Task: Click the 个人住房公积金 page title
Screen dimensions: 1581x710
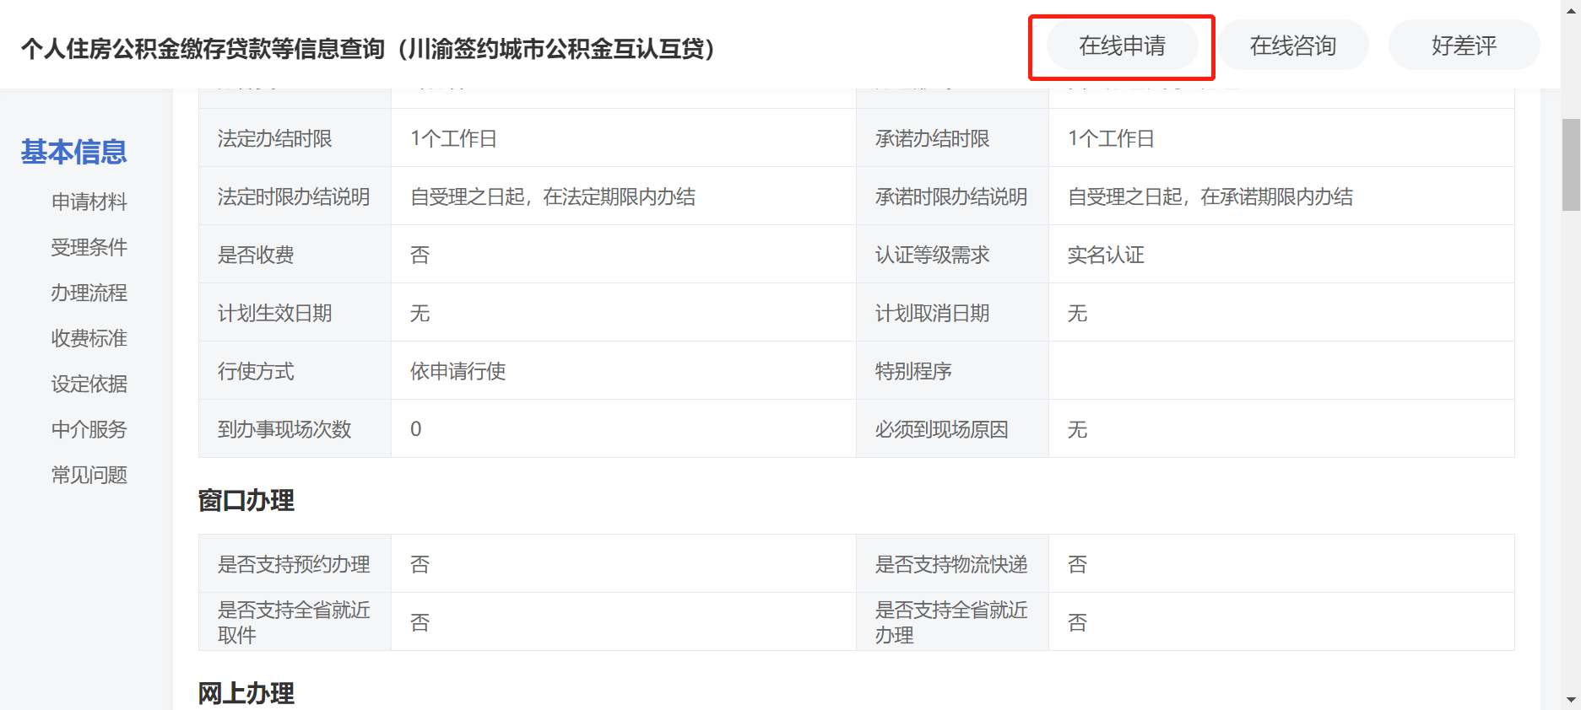Action: 368,49
